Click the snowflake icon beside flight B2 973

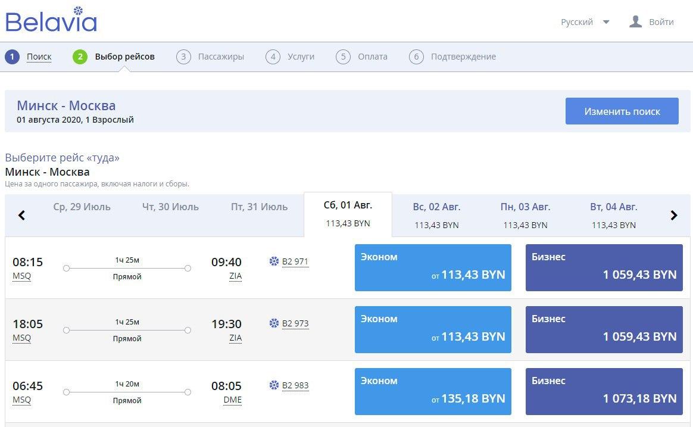click(274, 323)
